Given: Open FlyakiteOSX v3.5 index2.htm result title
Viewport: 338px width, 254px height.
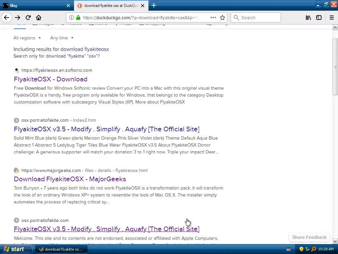Looking at the screenshot, I should [x=107, y=129].
